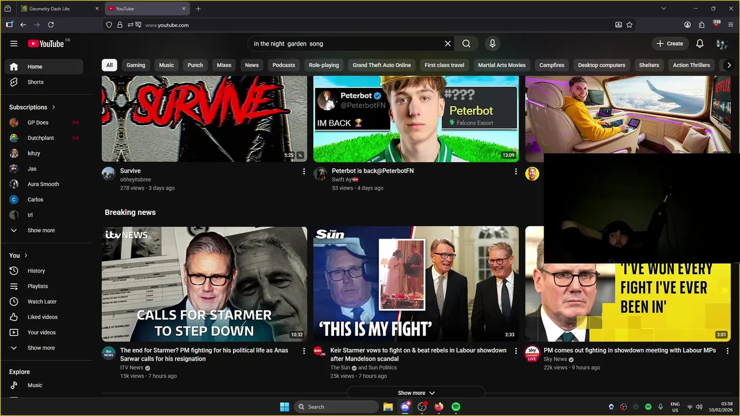Open the Windows Start menu
Image resolution: width=740 pixels, height=416 pixels.
tap(284, 407)
